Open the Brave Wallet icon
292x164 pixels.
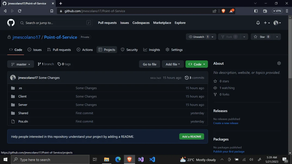tap(265, 11)
